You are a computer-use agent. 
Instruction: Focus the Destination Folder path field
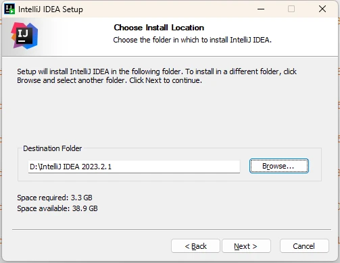(x=134, y=167)
